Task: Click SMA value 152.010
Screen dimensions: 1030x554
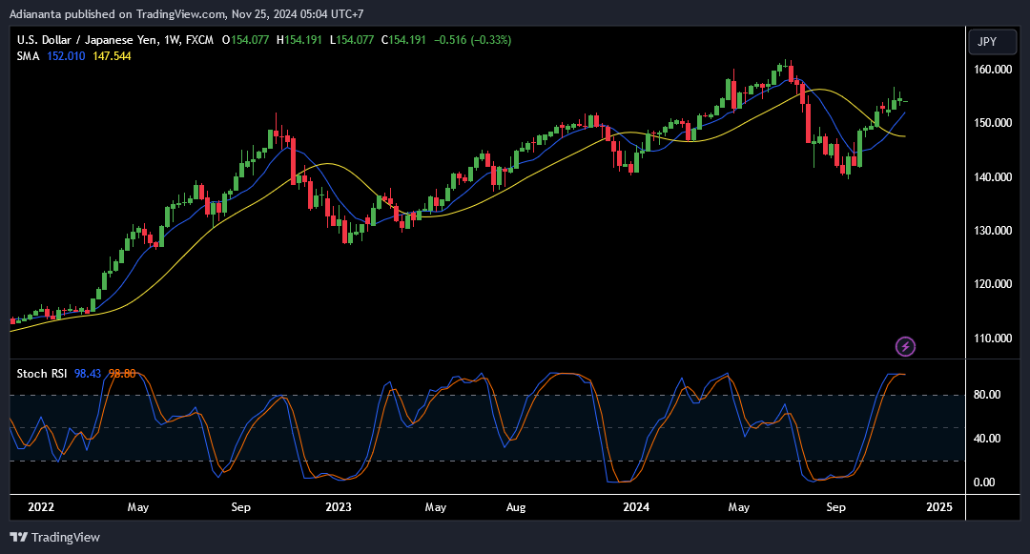Action: (66, 56)
